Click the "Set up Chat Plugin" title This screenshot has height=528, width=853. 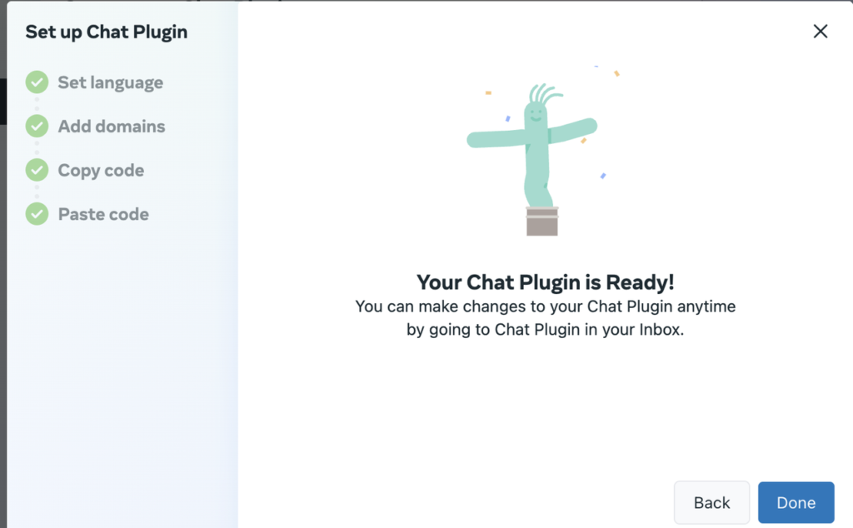point(107,32)
